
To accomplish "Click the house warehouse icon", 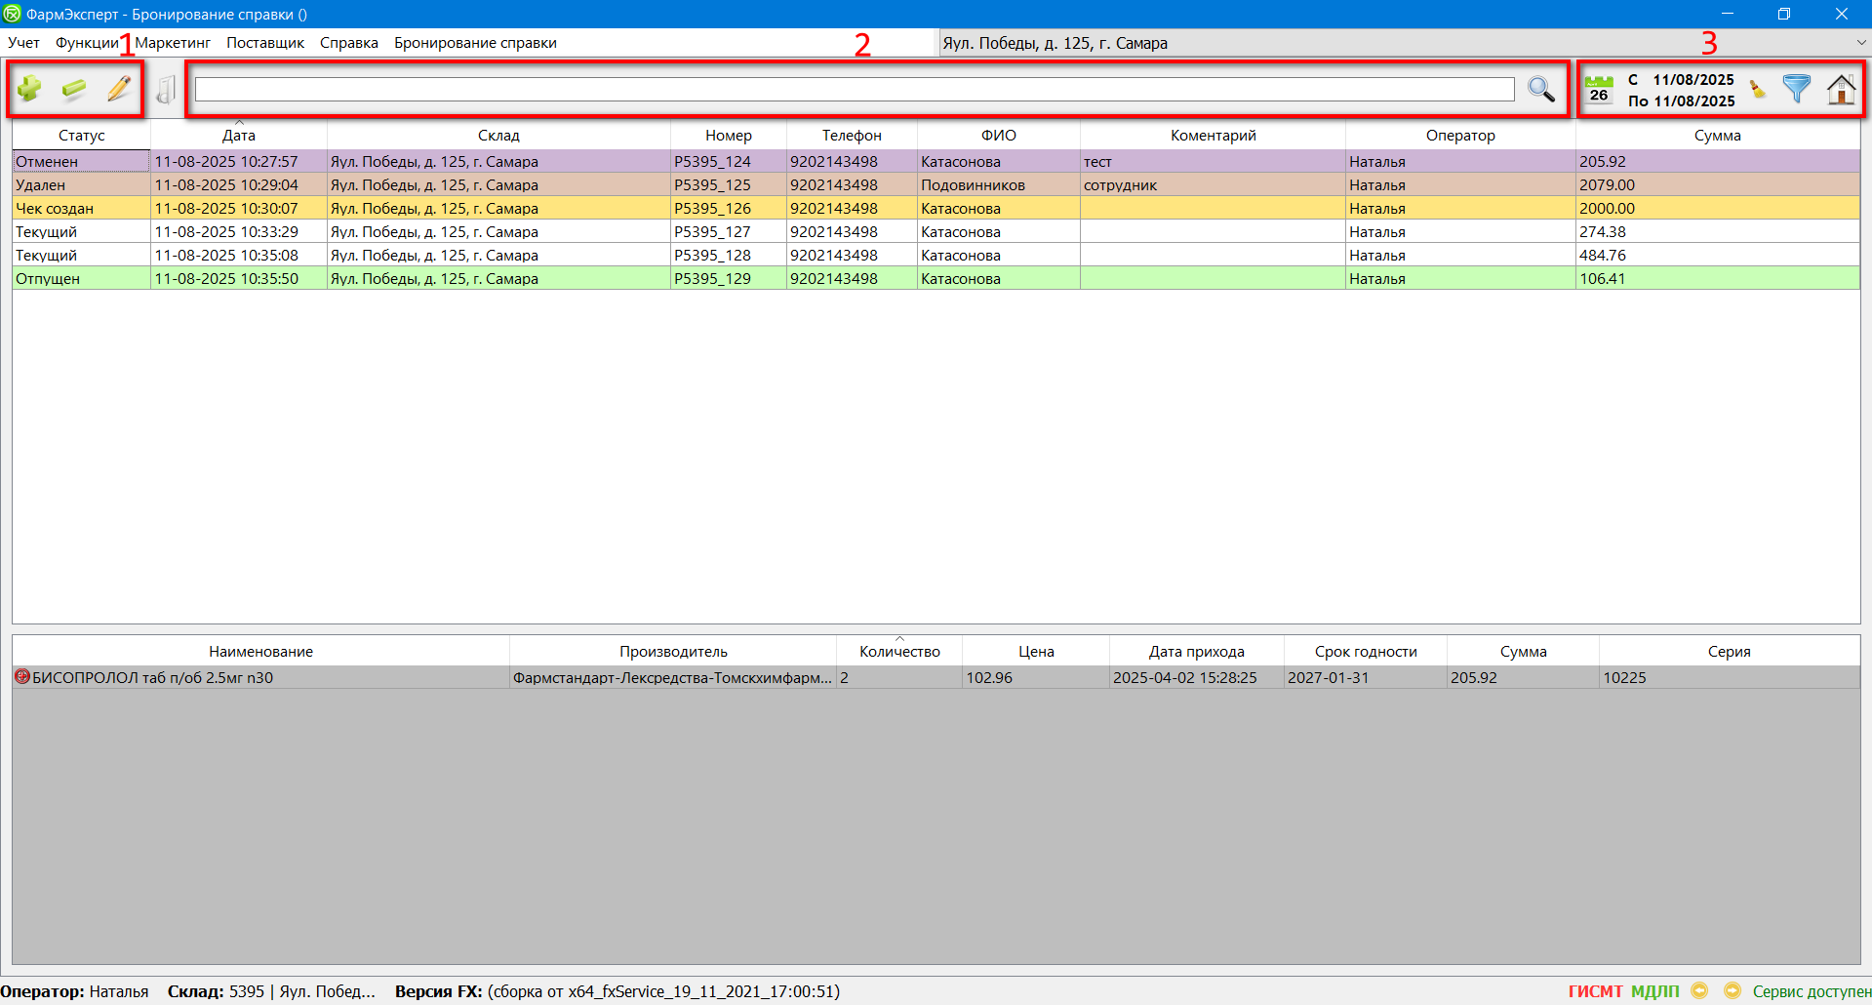I will pyautogui.click(x=1841, y=89).
